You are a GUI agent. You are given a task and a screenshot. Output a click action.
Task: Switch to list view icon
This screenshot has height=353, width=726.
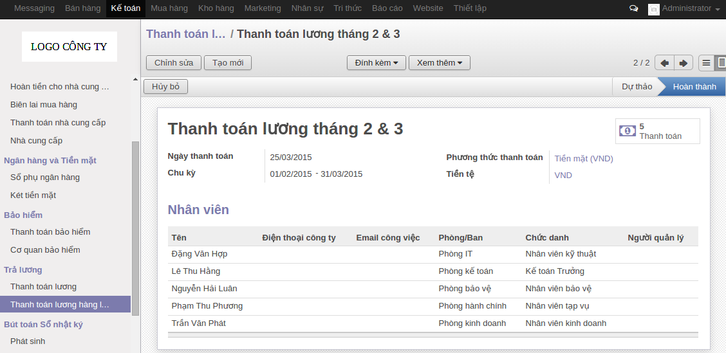706,63
